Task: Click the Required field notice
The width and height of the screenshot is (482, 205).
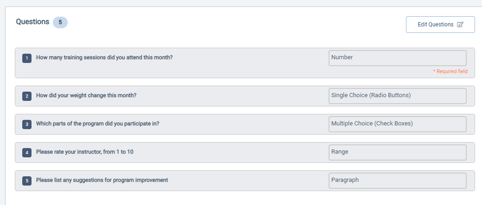Action: [x=450, y=71]
